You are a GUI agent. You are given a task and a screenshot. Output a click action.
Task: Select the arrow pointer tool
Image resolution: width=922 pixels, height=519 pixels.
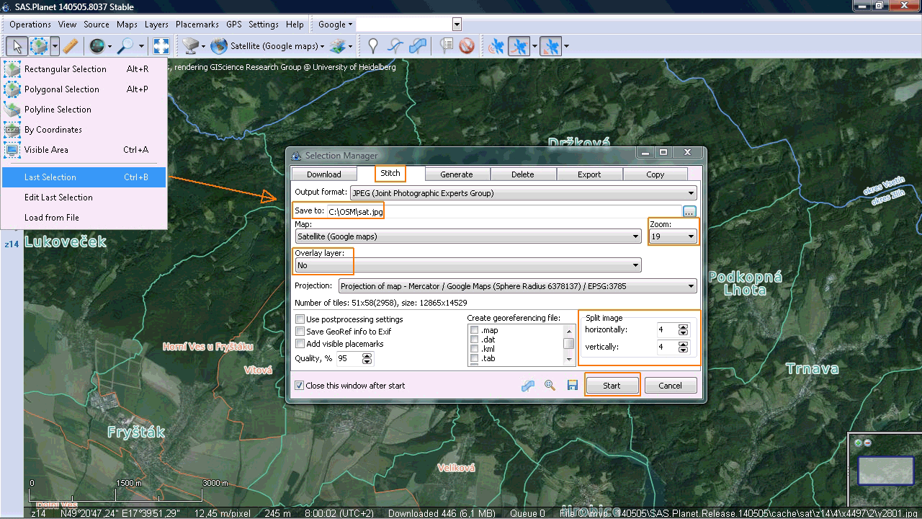(x=17, y=46)
